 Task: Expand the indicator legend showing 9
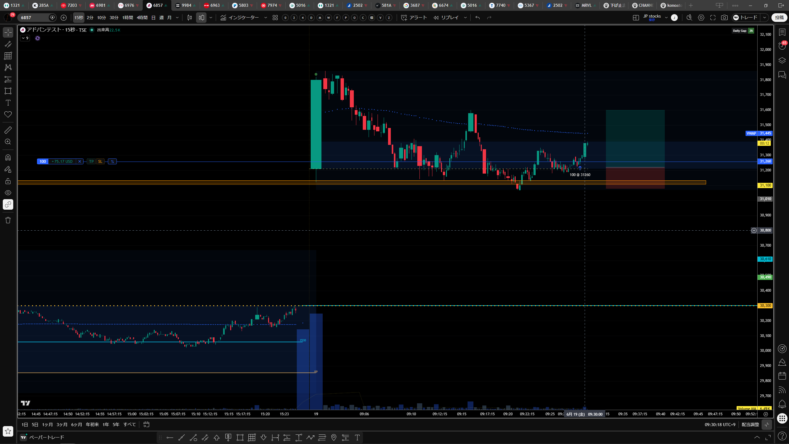point(25,38)
